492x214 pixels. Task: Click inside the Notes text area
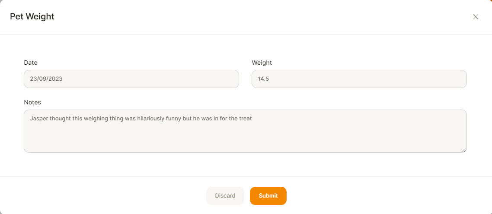pyautogui.click(x=245, y=131)
